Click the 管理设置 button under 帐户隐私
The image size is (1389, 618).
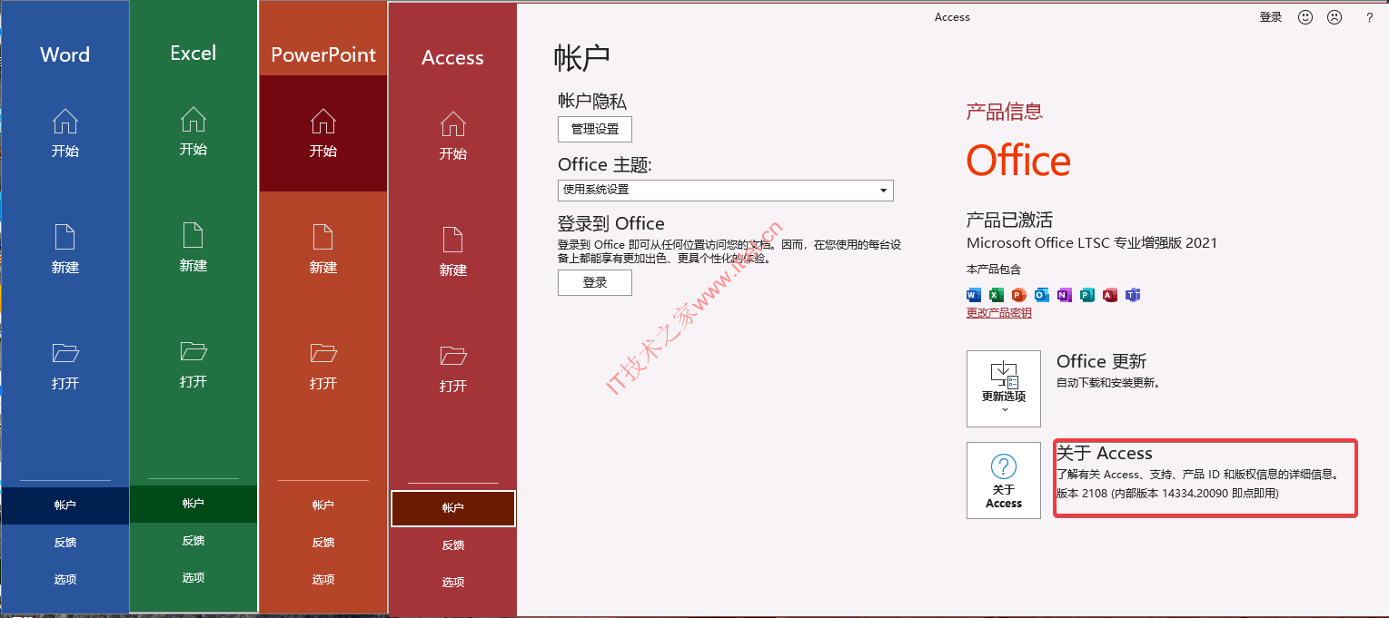pos(595,130)
